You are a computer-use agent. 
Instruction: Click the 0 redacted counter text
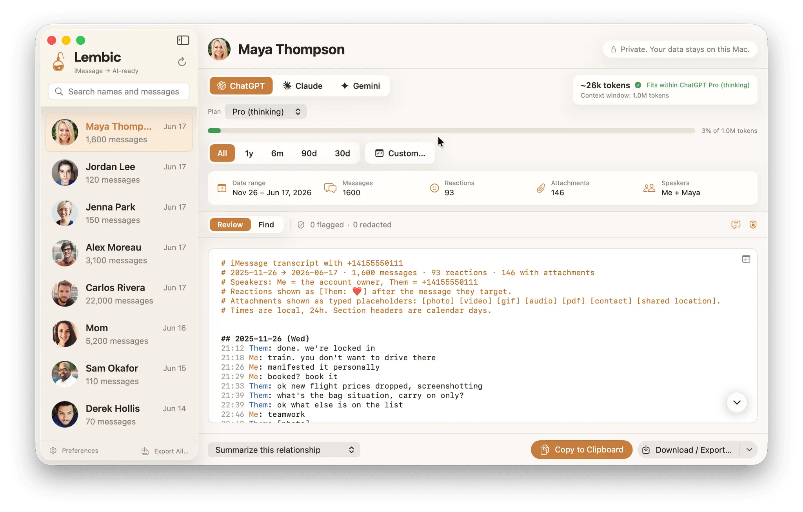pyautogui.click(x=372, y=225)
